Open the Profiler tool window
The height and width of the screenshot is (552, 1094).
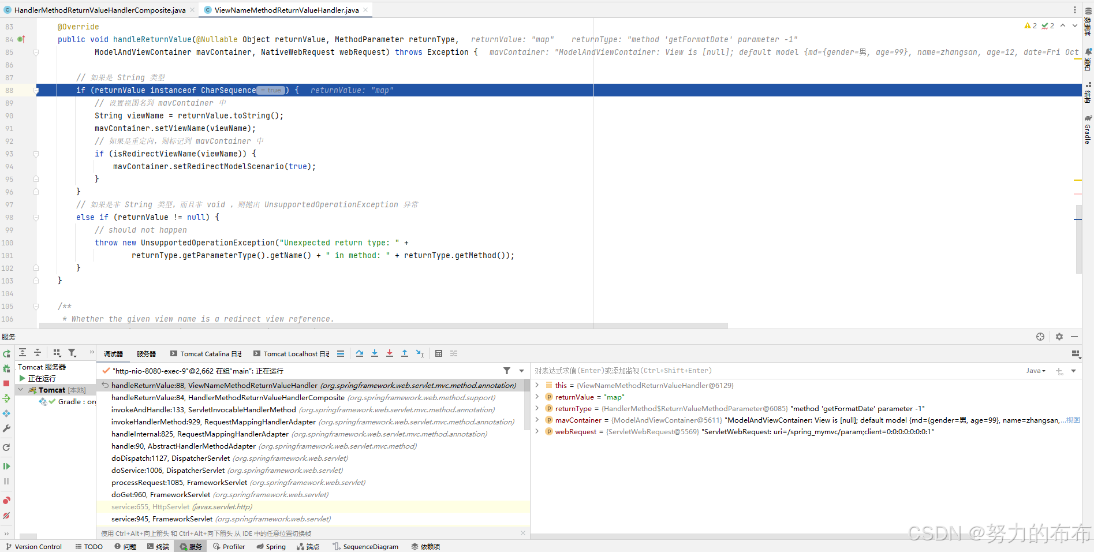coord(229,546)
